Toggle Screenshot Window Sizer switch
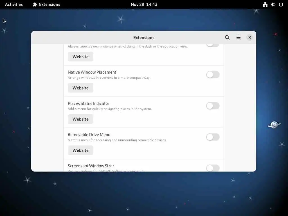This screenshot has width=288, height=216. (213, 168)
